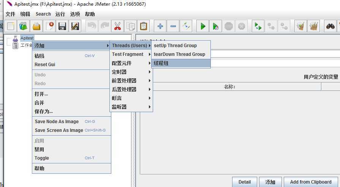Open the Templates icon in toolbar
Image resolution: width=340 pixels, height=187 pixels.
coord(24,26)
